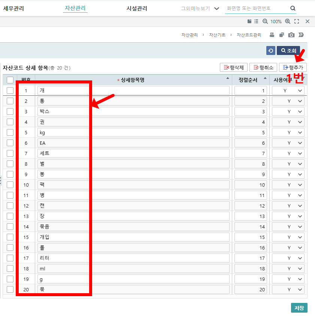The width and height of the screenshot is (315, 316).
Task: Check the checkbox for row 7 (세트)
Action: click(10, 153)
